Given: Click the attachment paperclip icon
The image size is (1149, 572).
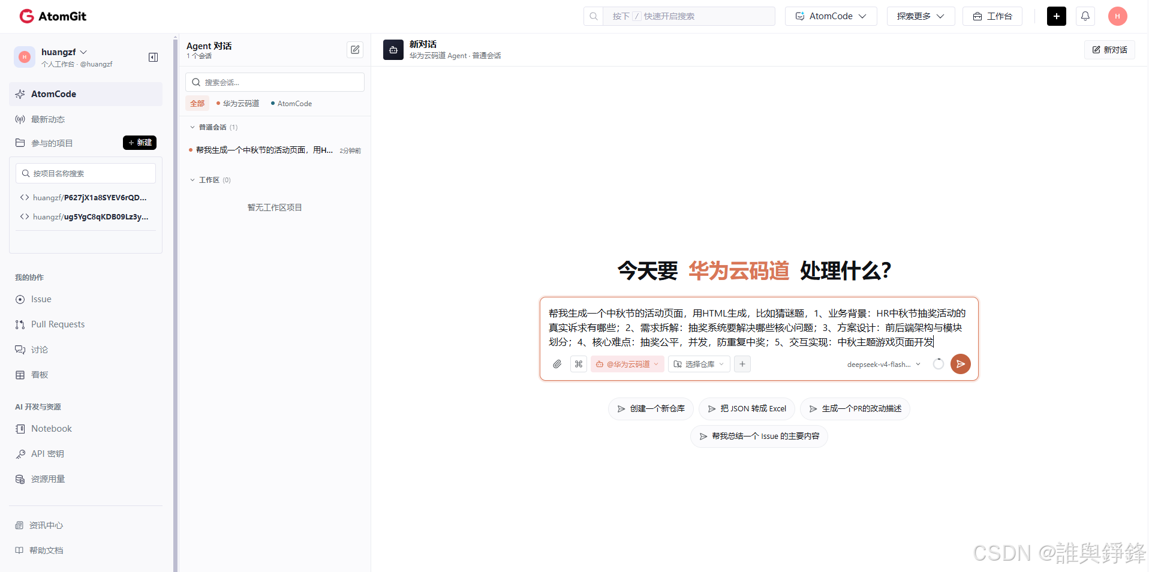Looking at the screenshot, I should point(557,364).
